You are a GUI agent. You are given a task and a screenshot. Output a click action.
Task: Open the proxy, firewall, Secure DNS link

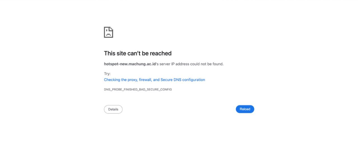click(154, 80)
